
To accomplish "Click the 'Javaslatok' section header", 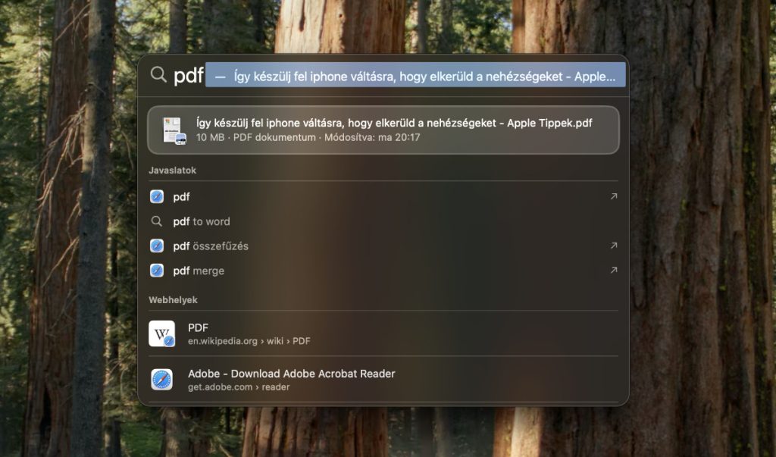I will click(x=172, y=171).
